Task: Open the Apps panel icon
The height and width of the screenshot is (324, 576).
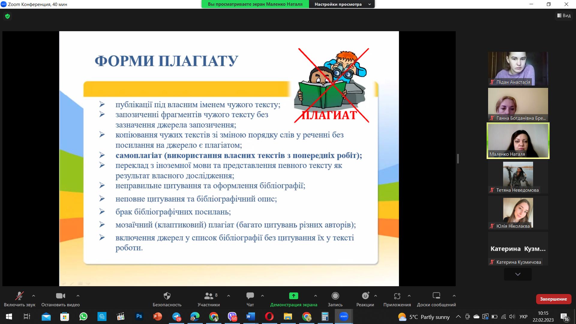Action: [397, 296]
